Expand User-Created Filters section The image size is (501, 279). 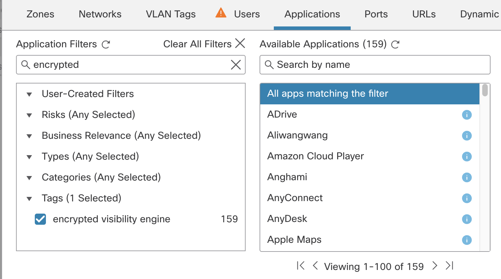click(30, 94)
